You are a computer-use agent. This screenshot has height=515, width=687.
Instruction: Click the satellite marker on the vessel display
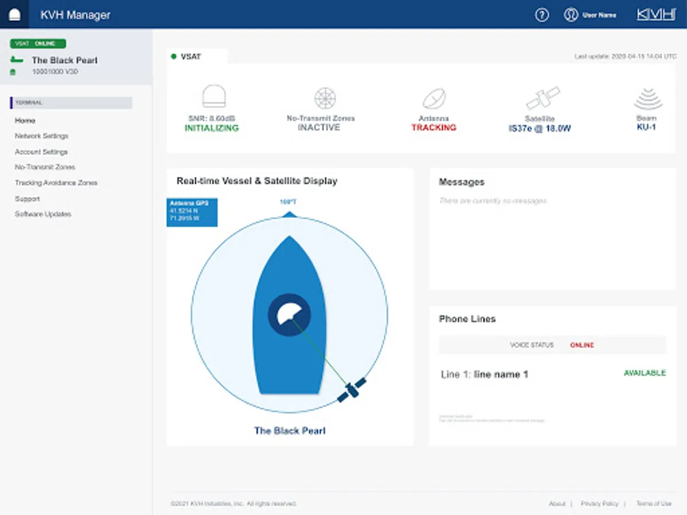(352, 390)
